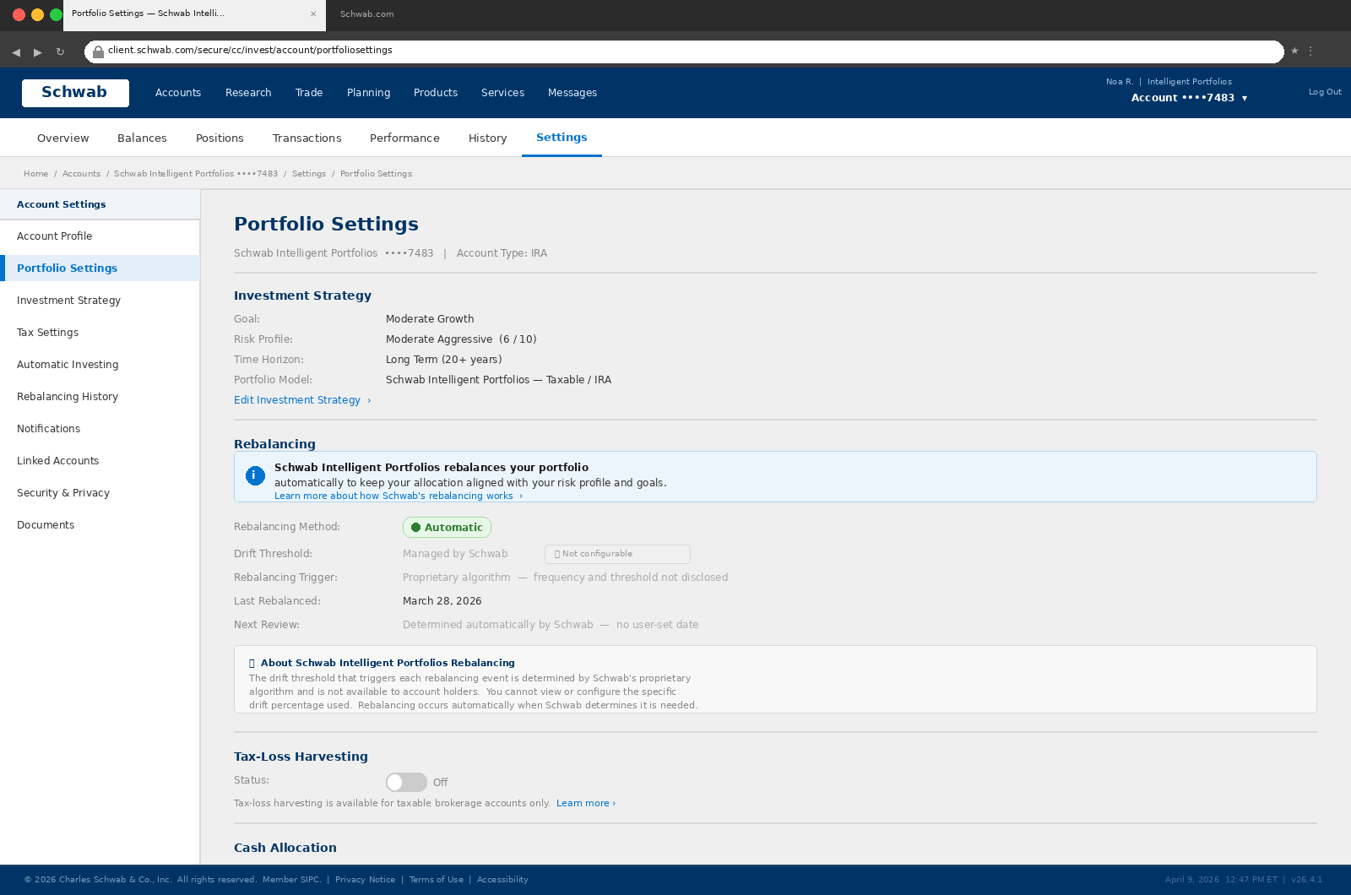Click the Edit Investment Strategy link
Image resolution: width=1351 pixels, height=895 pixels.
point(297,399)
